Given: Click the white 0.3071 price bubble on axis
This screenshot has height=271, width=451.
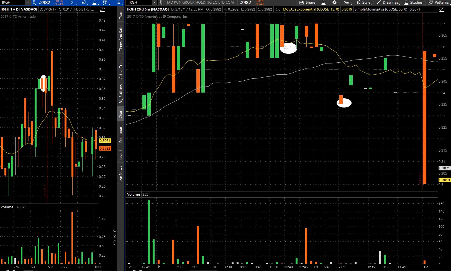Looking at the screenshot, I should pyautogui.click(x=444, y=168).
